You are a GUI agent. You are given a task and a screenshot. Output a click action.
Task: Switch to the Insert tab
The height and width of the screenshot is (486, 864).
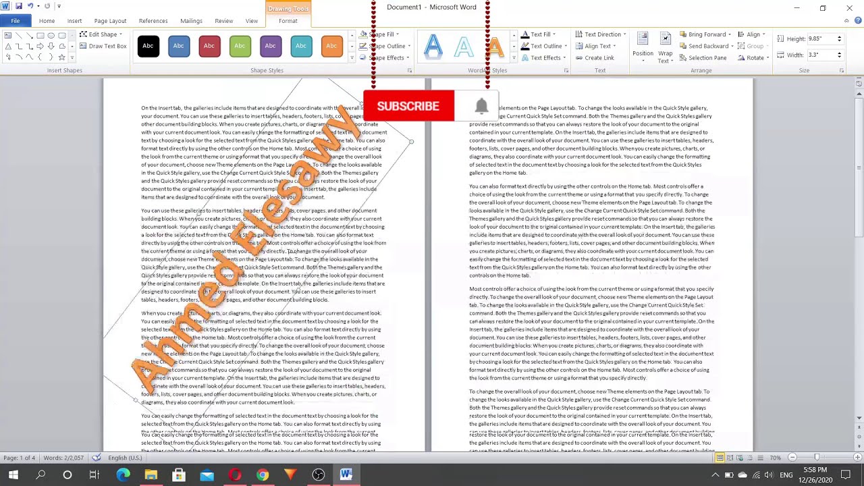coord(74,21)
